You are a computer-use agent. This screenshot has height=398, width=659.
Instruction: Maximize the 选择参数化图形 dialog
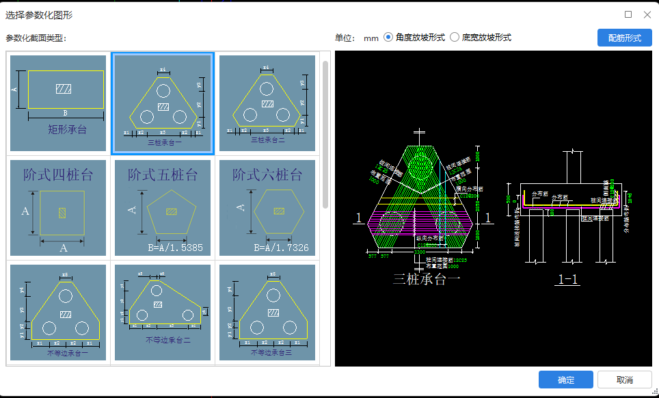[628, 15]
